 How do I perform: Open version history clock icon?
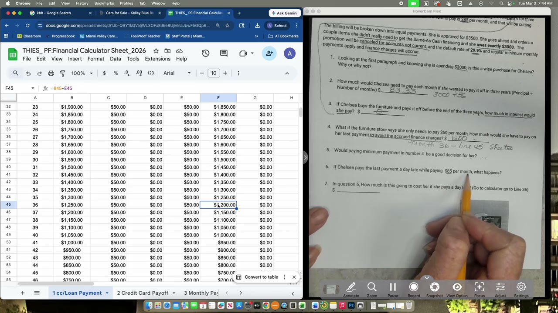[206, 53]
